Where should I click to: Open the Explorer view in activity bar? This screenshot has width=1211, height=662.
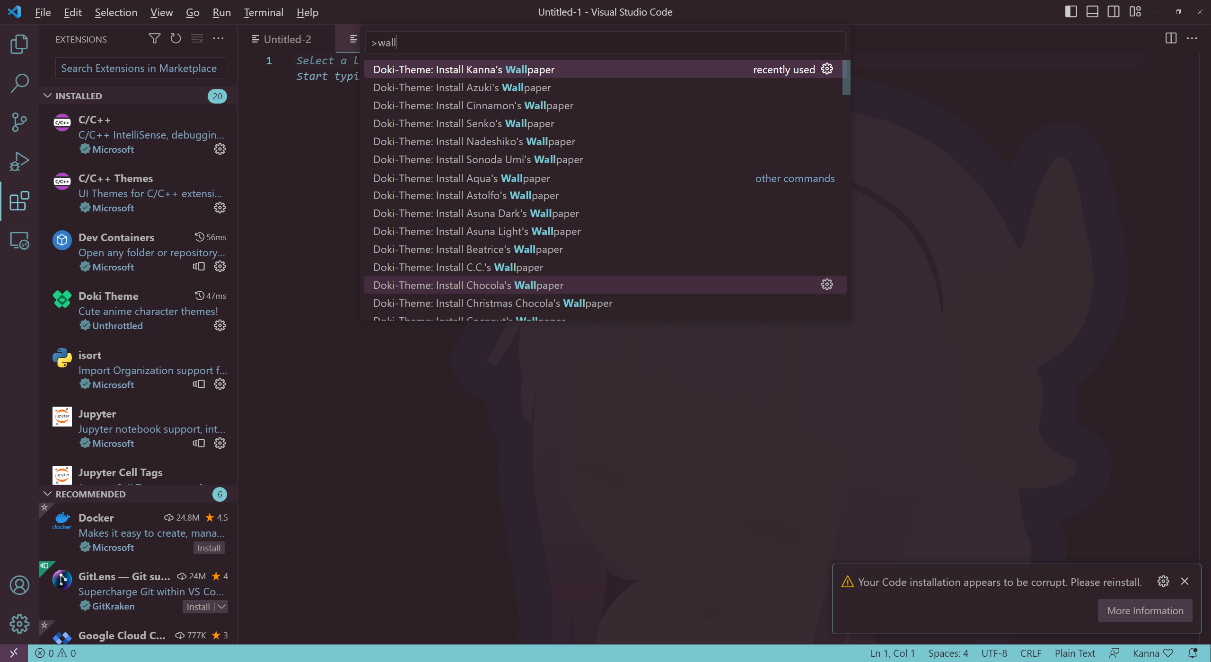point(19,44)
